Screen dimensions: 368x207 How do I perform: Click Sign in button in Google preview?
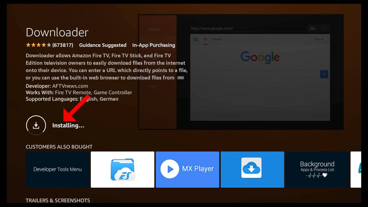tap(319, 39)
